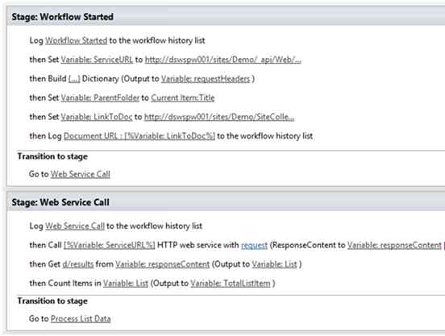Click the d/results path link
445x336 pixels.
point(78,264)
